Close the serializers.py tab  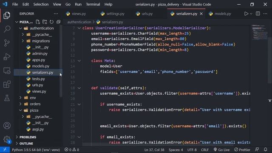(201, 14)
